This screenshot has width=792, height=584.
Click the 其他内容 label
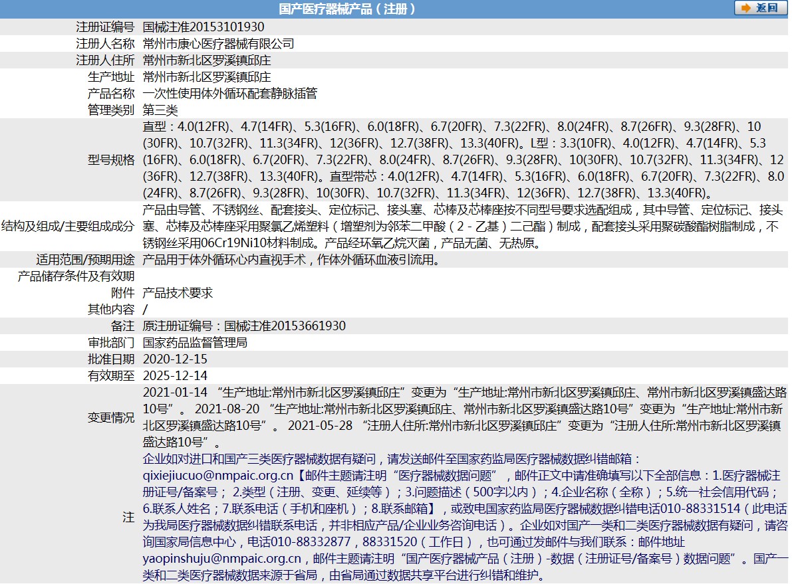pyautogui.click(x=111, y=309)
